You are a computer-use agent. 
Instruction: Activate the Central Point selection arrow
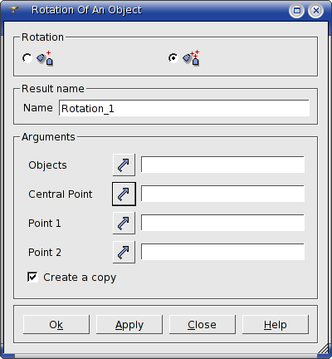(124, 194)
